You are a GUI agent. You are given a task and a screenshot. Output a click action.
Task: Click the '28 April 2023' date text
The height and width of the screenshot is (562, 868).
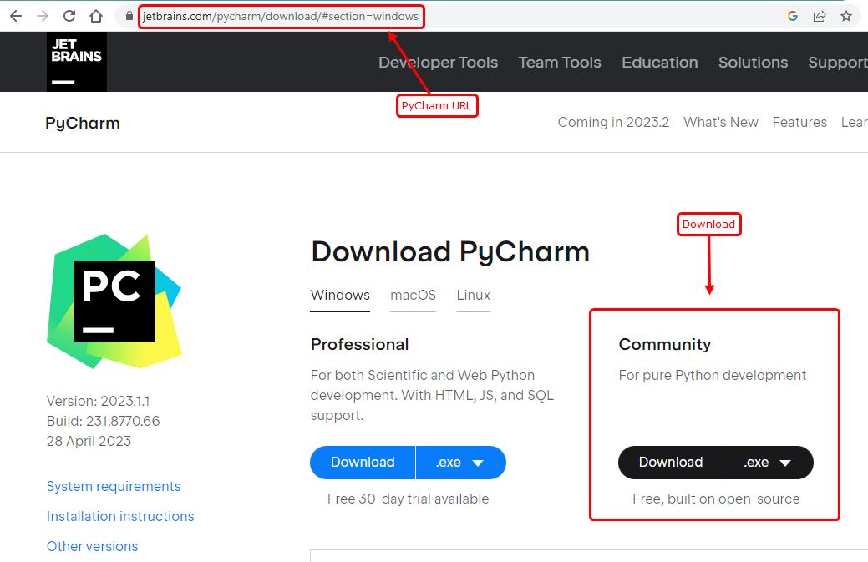(x=89, y=441)
